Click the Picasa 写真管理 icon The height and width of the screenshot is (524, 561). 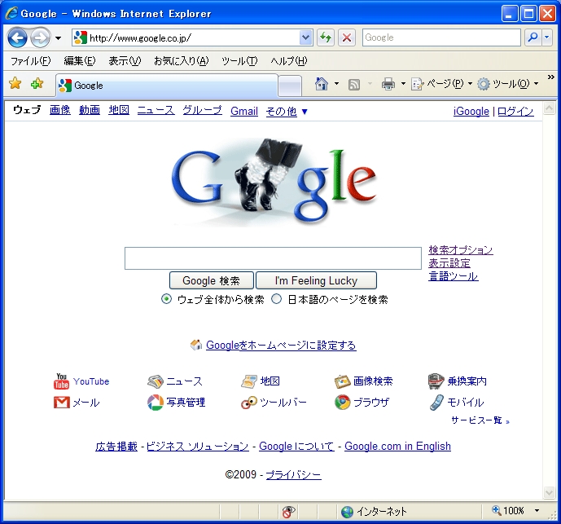click(156, 403)
